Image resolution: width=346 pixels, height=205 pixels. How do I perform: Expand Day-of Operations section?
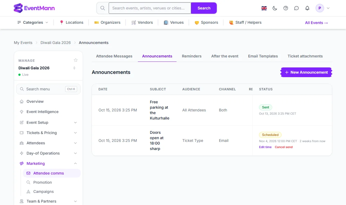click(x=48, y=153)
